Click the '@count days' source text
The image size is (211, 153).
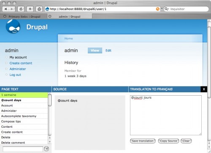pos(68,101)
